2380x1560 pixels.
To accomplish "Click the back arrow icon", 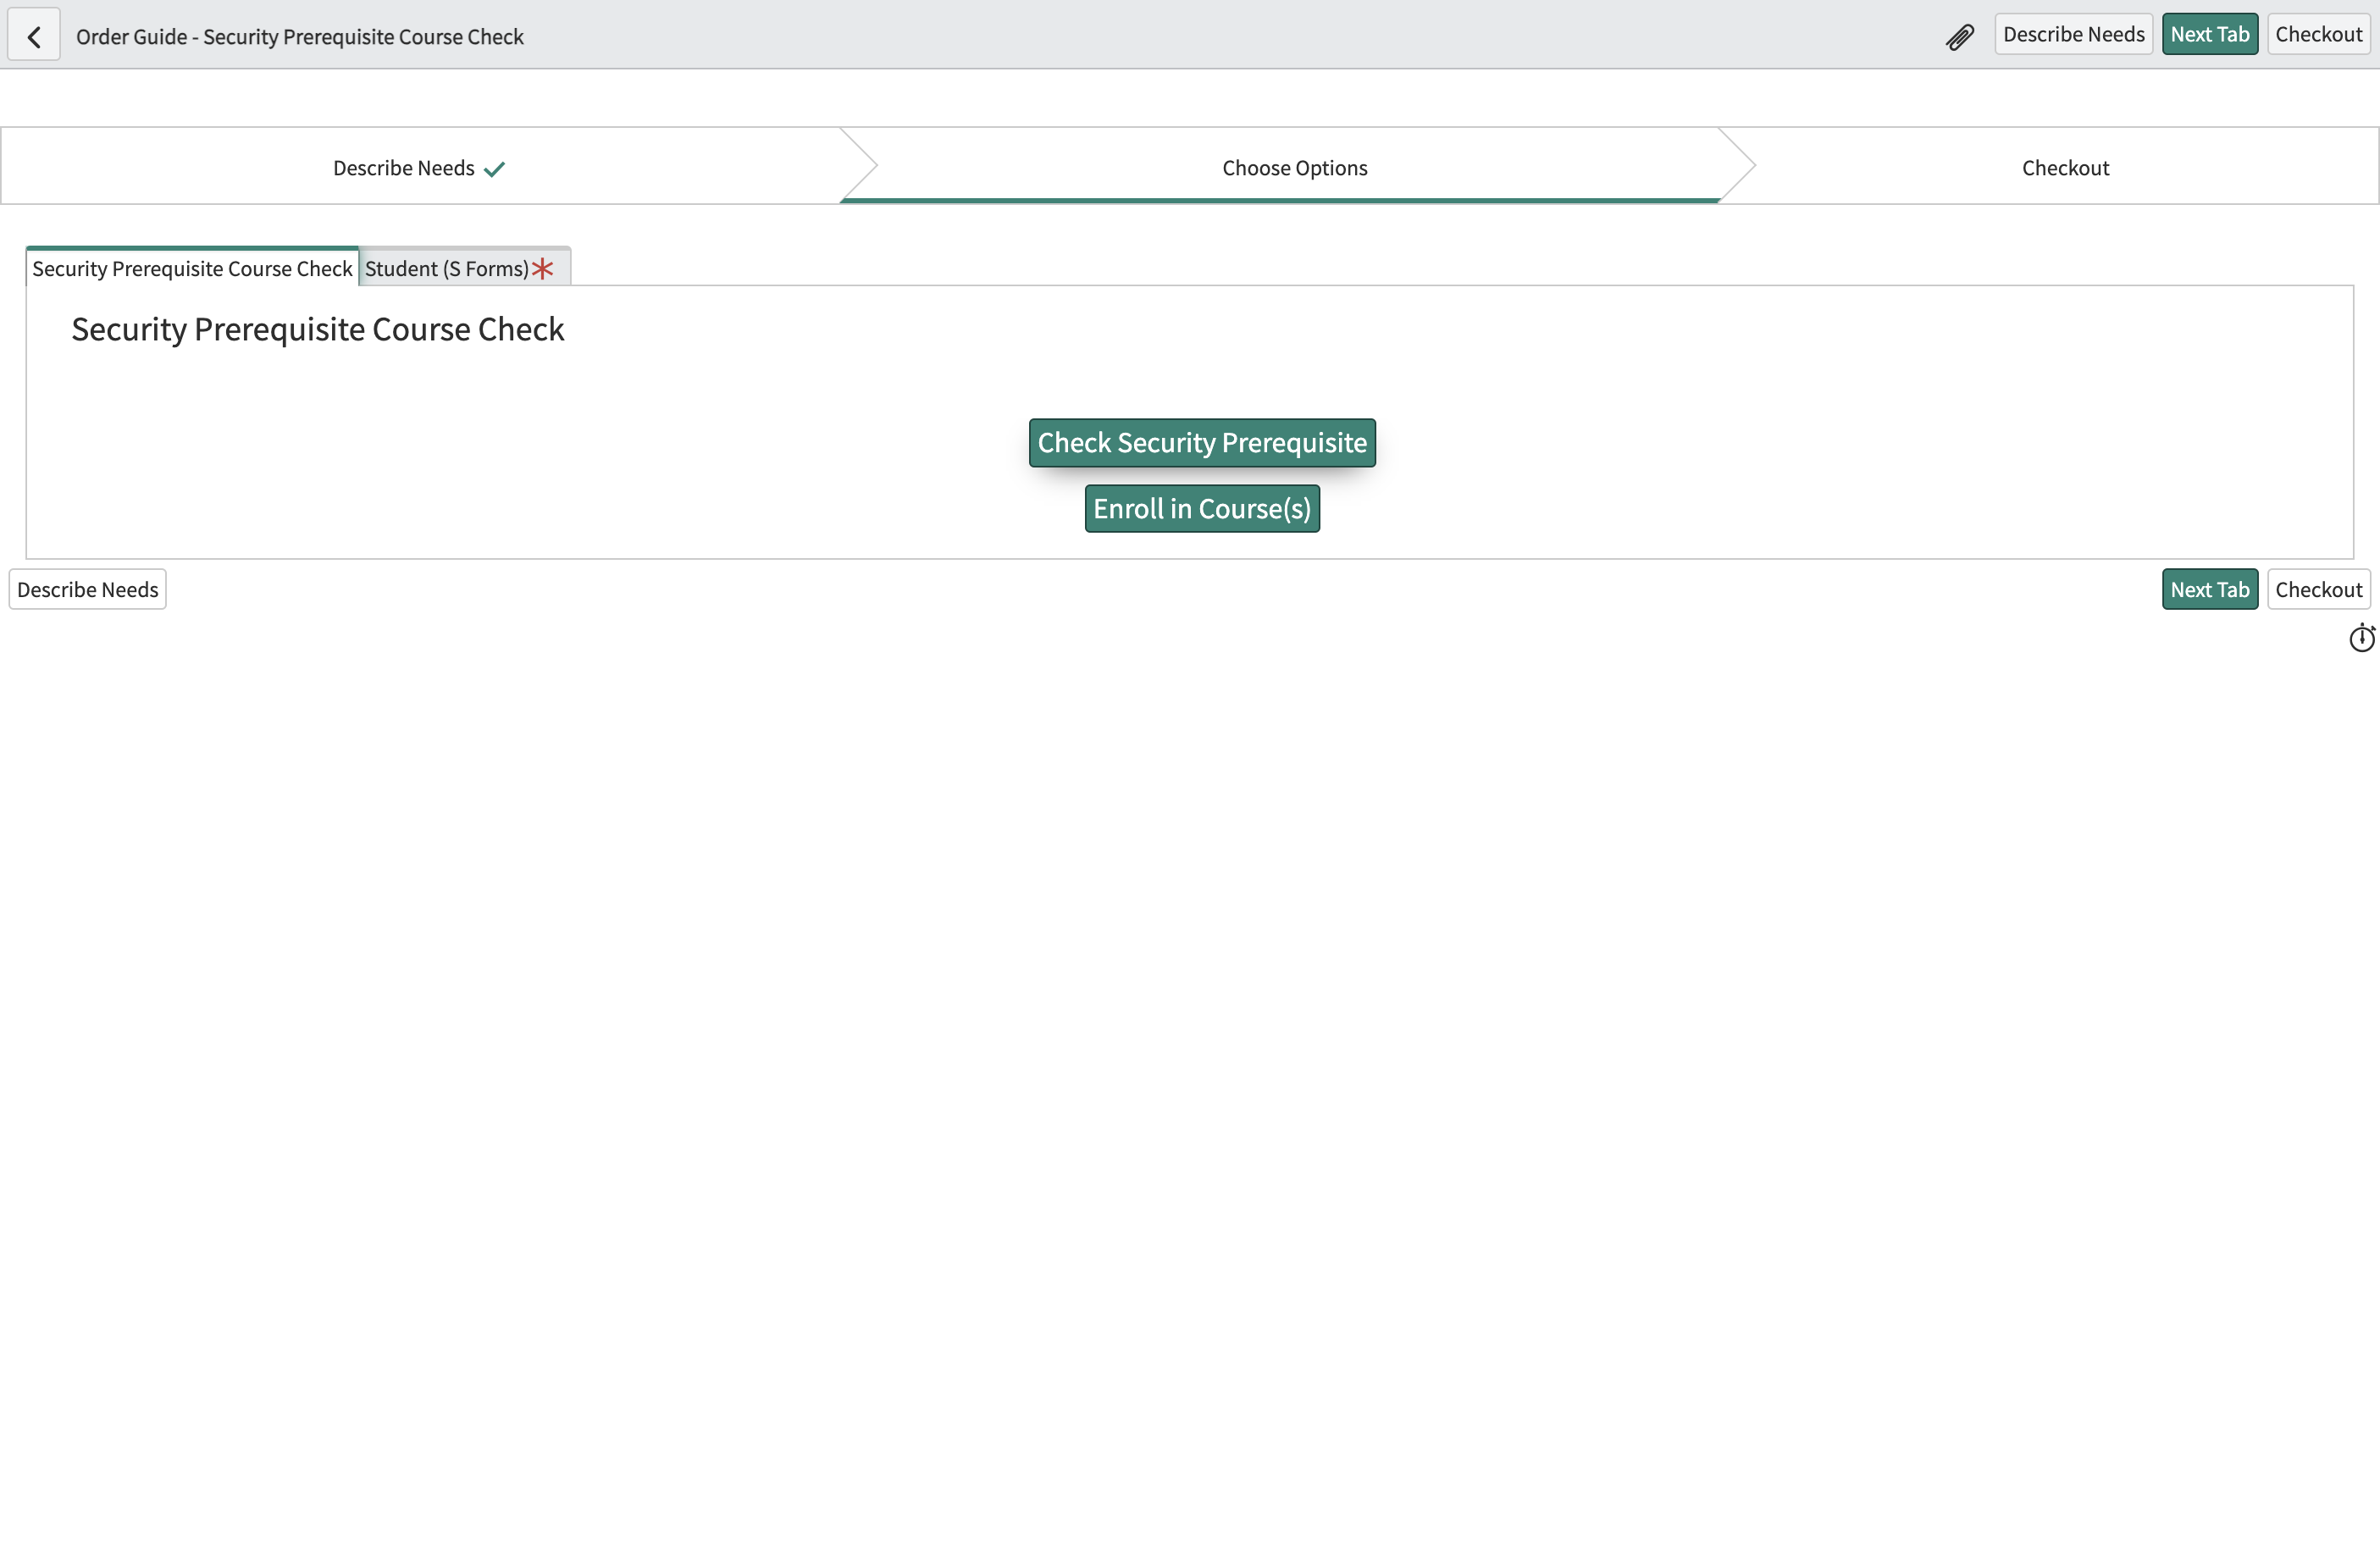I will click(34, 36).
